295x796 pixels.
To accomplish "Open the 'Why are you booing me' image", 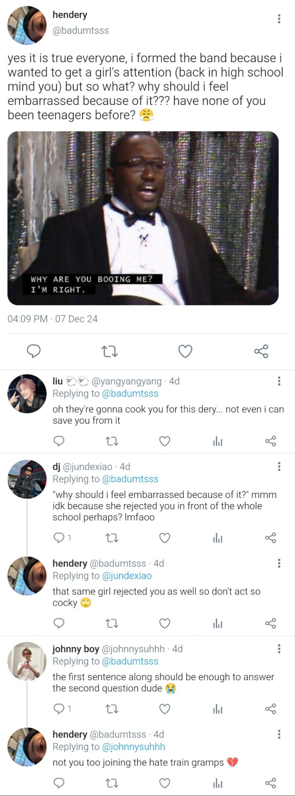I will coord(143,218).
